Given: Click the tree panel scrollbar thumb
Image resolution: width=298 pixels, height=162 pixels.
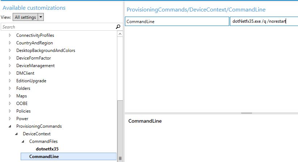Looking at the screenshot, I should pos(120,131).
